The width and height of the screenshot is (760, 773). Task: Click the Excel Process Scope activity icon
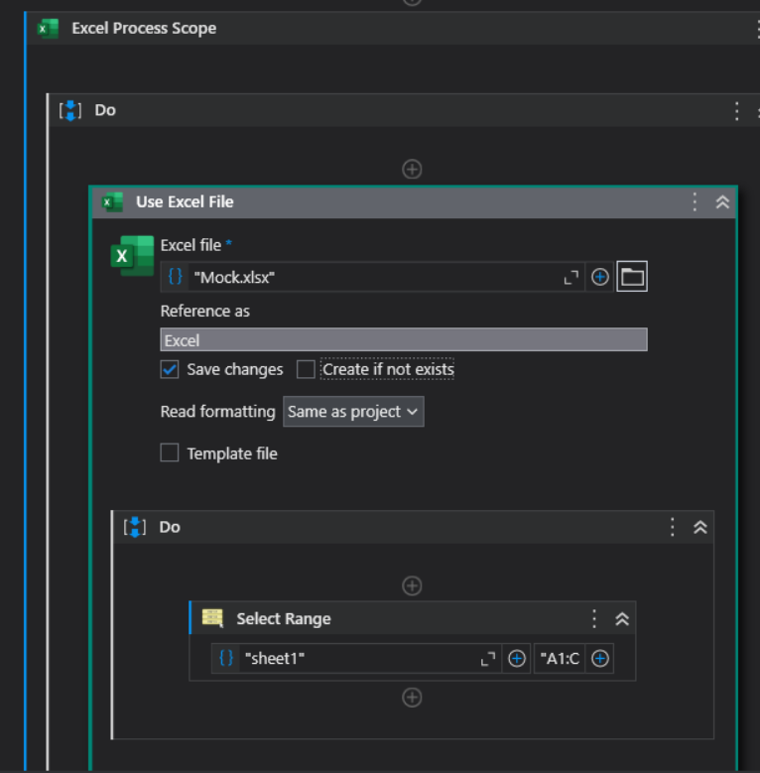48,28
